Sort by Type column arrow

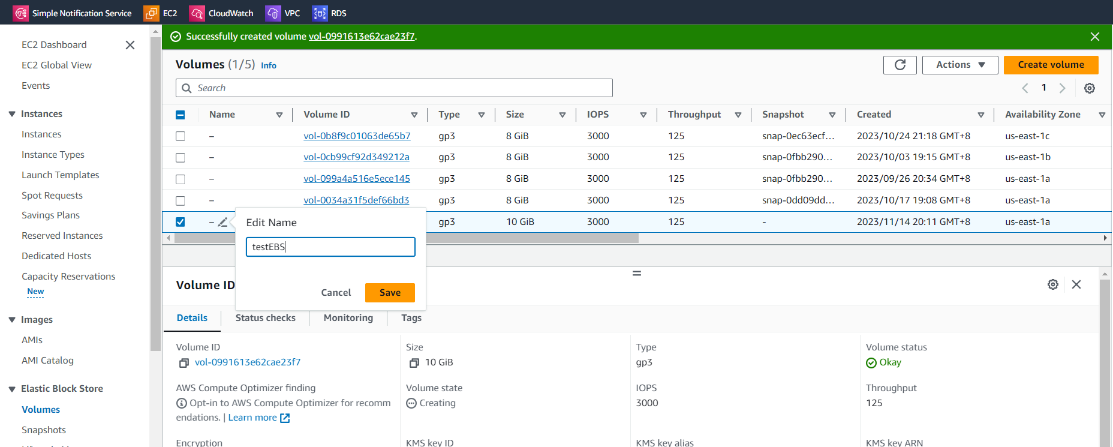point(482,115)
